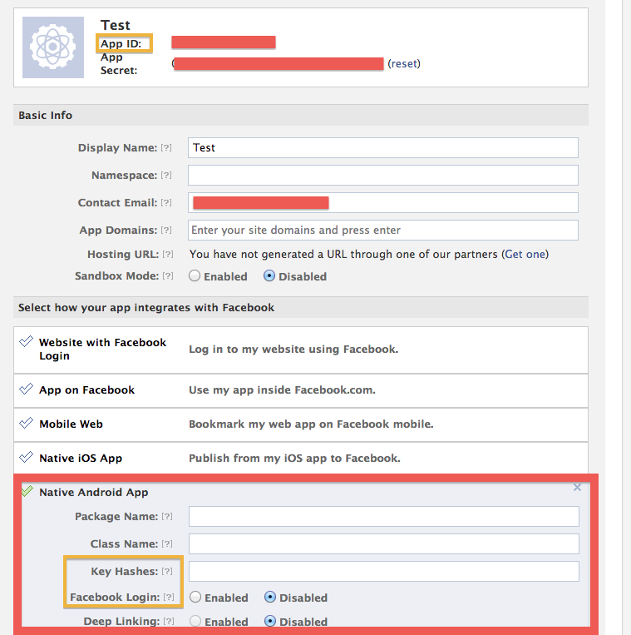Viewport: 631px width, 635px height.
Task: Open Sandbox Mode help [?] icon
Action: (168, 275)
